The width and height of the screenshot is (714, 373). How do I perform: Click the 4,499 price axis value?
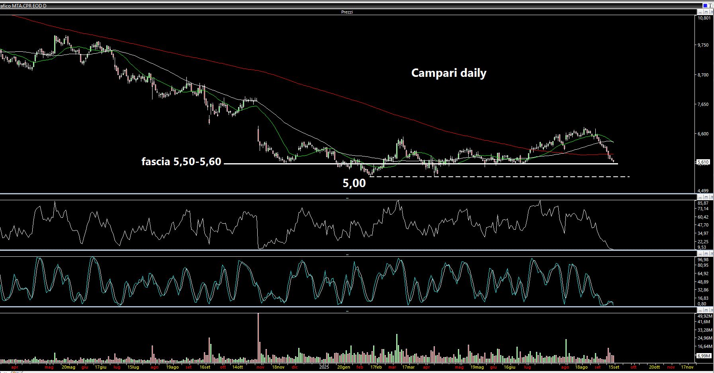pos(703,191)
